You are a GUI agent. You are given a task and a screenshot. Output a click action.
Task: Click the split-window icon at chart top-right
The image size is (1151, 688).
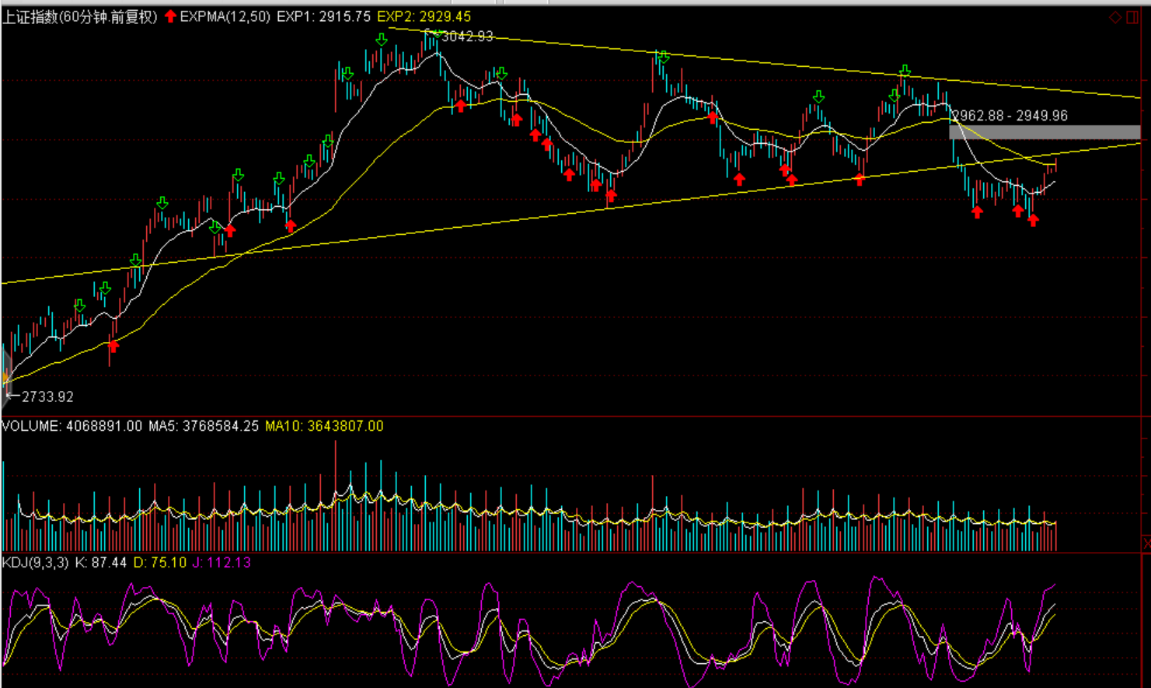point(1132,17)
